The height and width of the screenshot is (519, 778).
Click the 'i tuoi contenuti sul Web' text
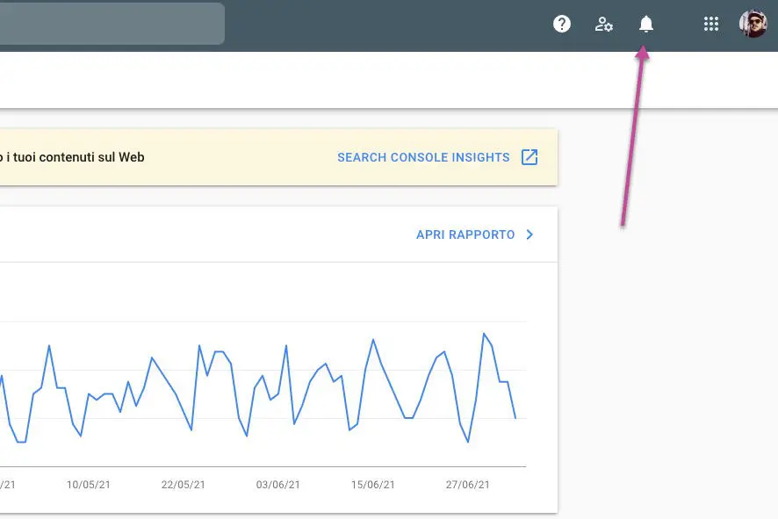pyautogui.click(x=75, y=157)
